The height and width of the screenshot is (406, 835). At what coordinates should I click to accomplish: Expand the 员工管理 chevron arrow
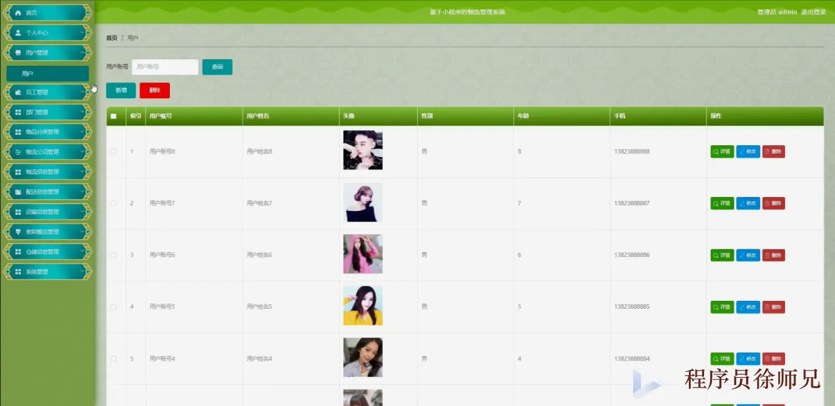coord(82,93)
